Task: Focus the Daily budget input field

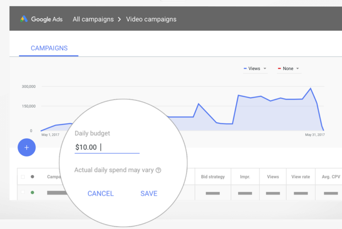Action: [x=107, y=147]
